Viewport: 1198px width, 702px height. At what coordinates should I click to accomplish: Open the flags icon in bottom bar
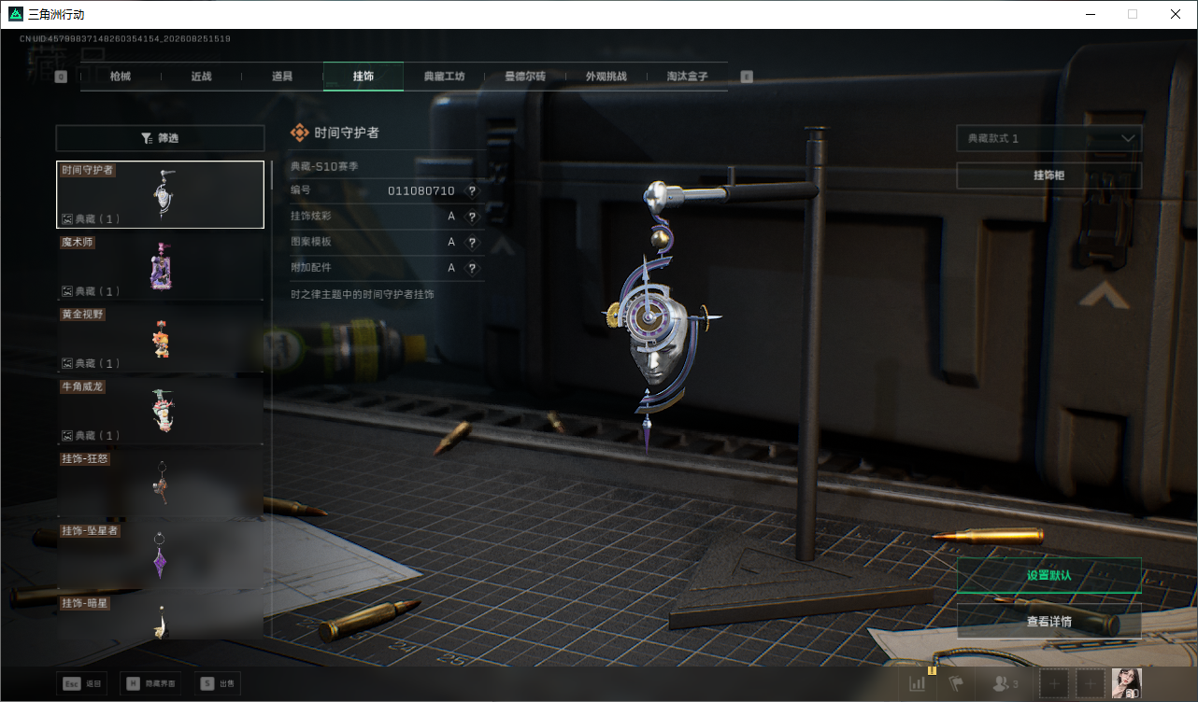[x=957, y=684]
